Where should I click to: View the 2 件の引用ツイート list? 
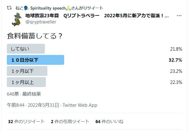70,122
